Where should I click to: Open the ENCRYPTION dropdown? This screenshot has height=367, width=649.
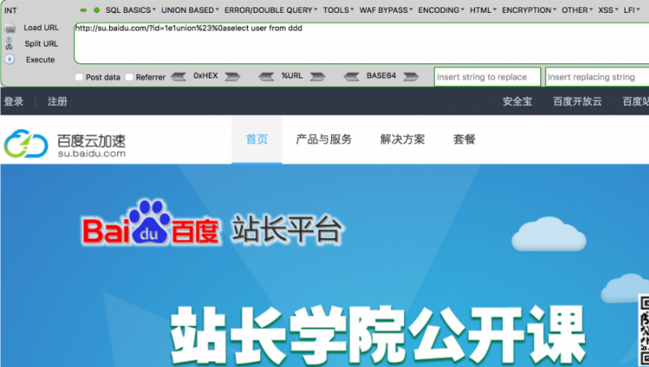coord(529,10)
